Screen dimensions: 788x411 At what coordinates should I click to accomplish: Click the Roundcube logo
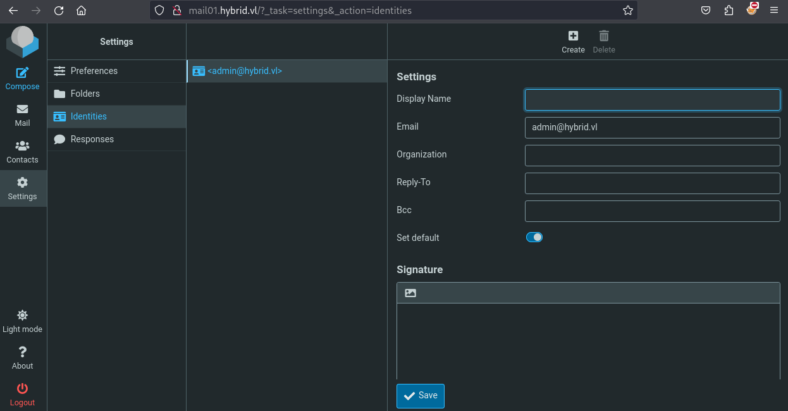[x=23, y=42]
